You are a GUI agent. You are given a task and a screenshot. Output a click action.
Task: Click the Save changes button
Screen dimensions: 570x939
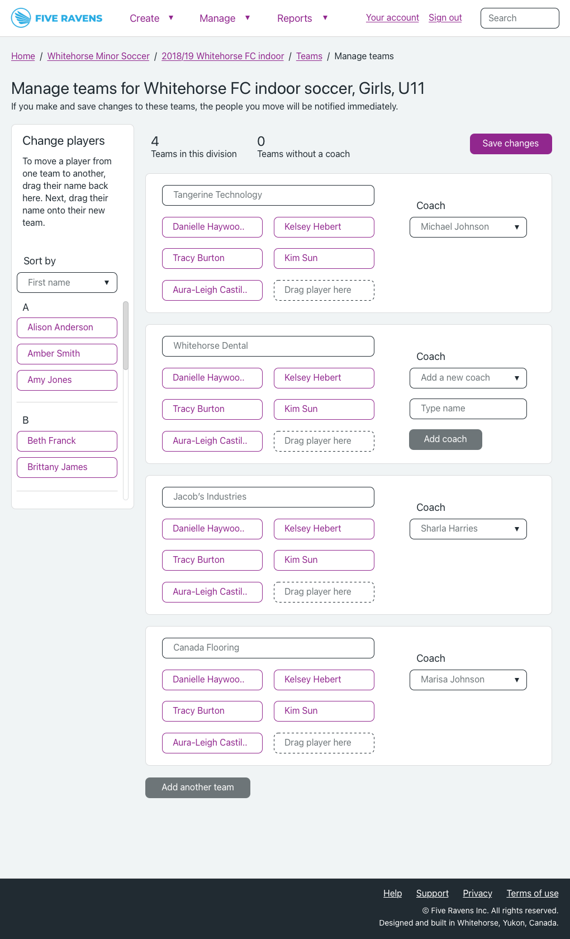[x=510, y=144]
